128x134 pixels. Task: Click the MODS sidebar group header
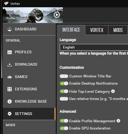tap(11, 125)
